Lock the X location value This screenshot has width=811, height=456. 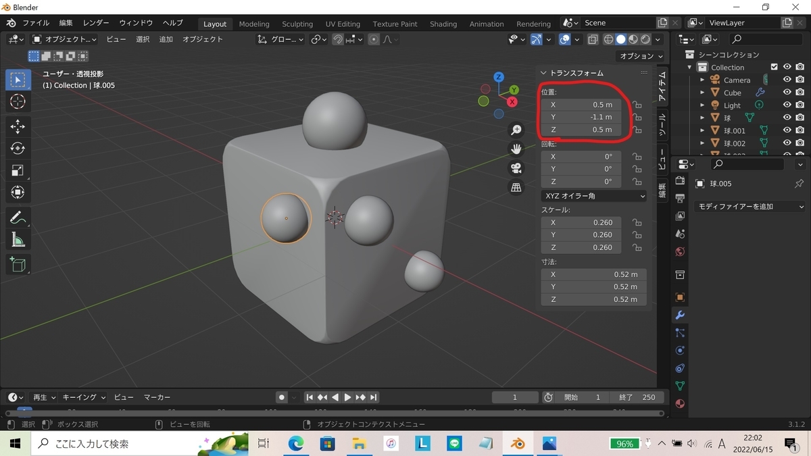[x=637, y=105]
